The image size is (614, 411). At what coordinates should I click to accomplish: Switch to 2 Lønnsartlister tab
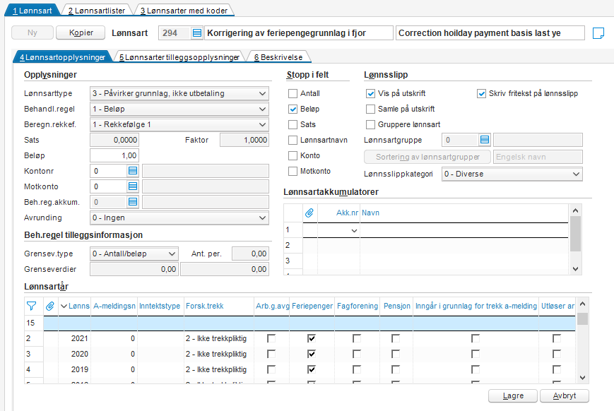[x=97, y=11]
